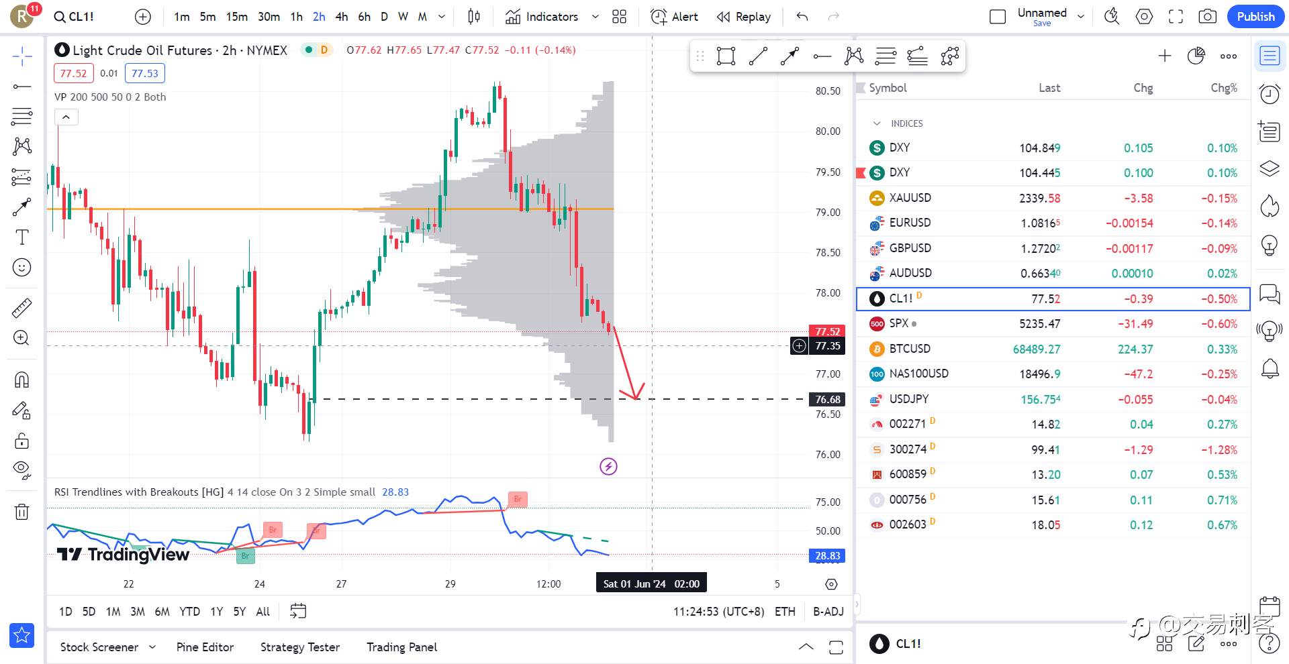The height and width of the screenshot is (664, 1289).
Task: Select BTCUSD in the watchlist
Action: coord(1053,349)
